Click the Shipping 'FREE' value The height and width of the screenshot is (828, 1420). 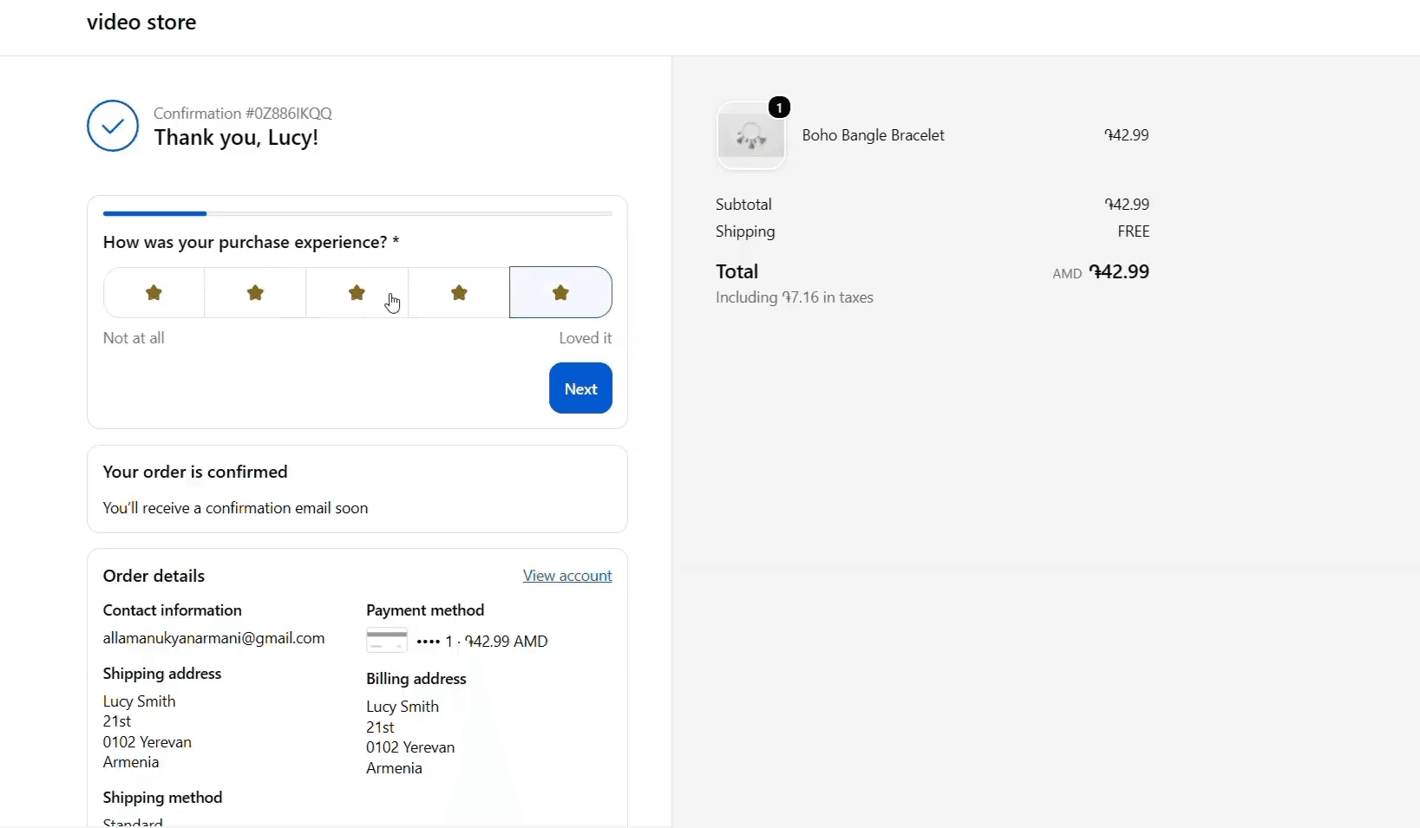pos(1134,231)
